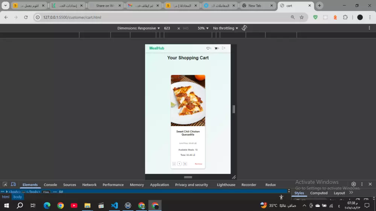Click the bottom viewport height handle

[x=188, y=177]
